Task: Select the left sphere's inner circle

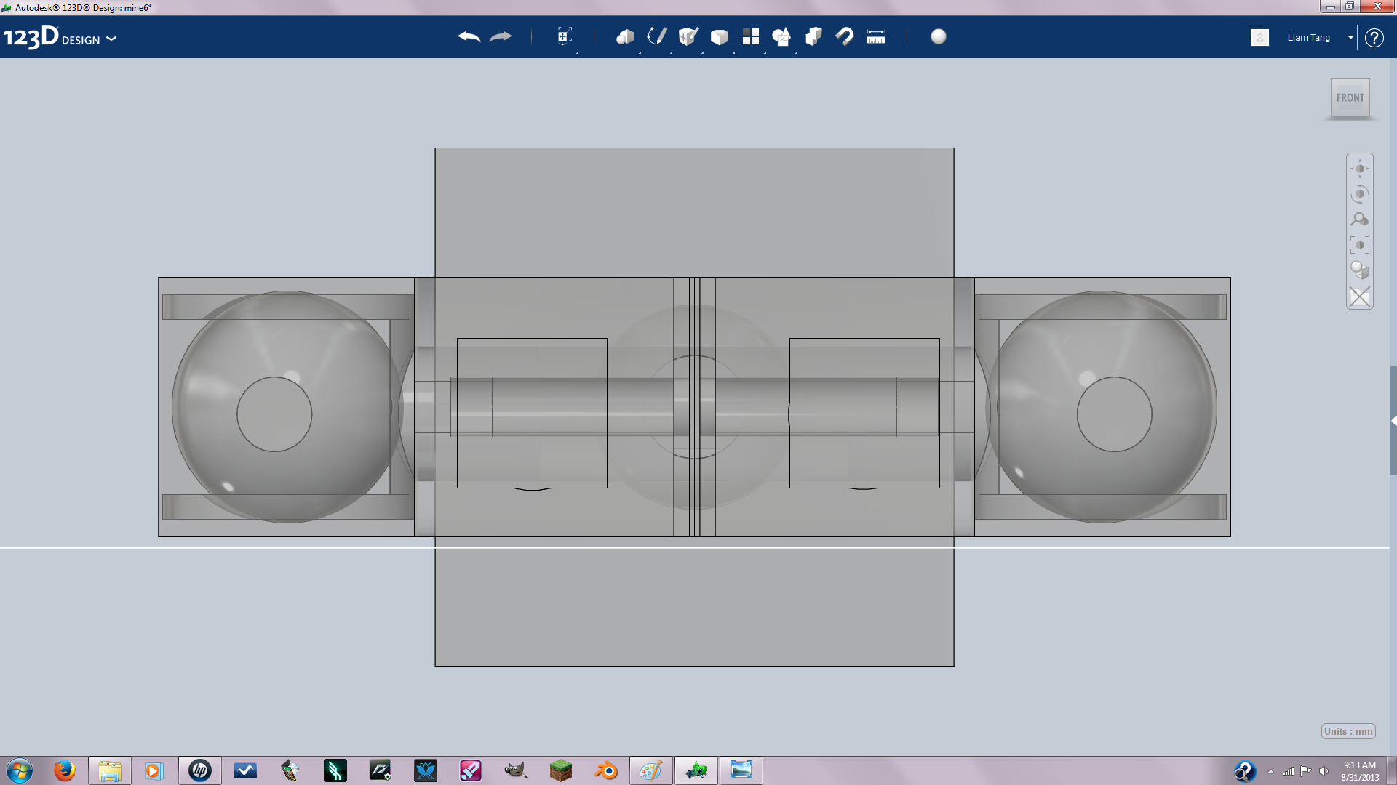Action: tap(274, 414)
